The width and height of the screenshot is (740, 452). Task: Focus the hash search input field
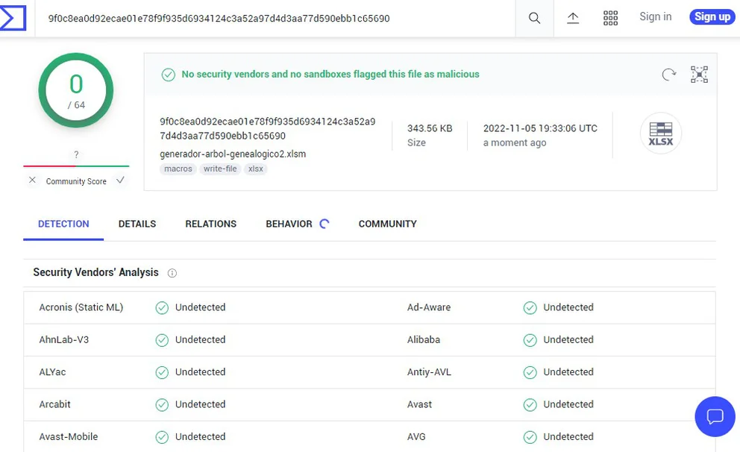[x=275, y=19]
